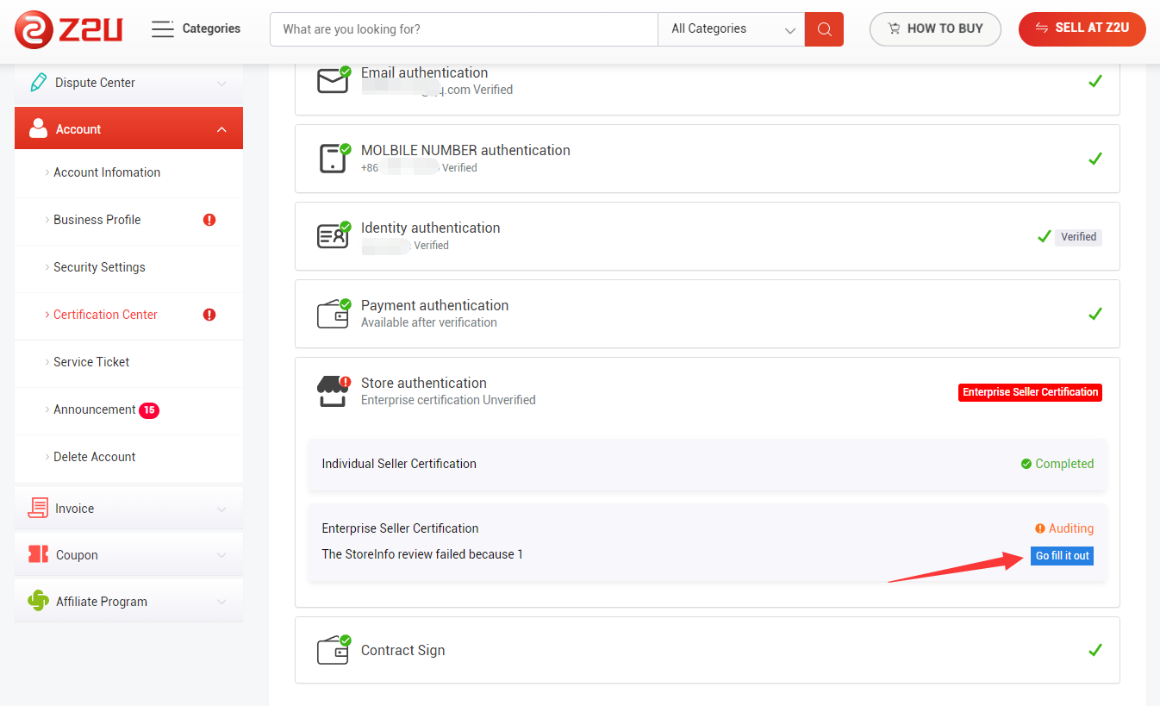Open Security Settings in sidebar

99,267
